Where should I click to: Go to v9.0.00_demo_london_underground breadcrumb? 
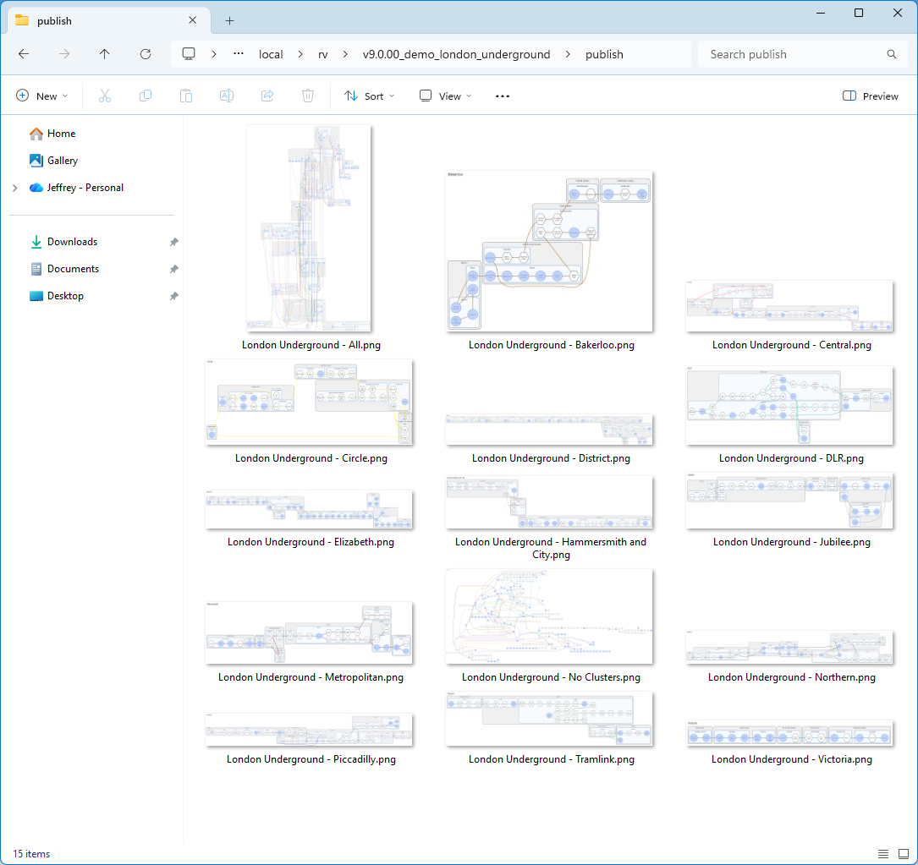456,54
